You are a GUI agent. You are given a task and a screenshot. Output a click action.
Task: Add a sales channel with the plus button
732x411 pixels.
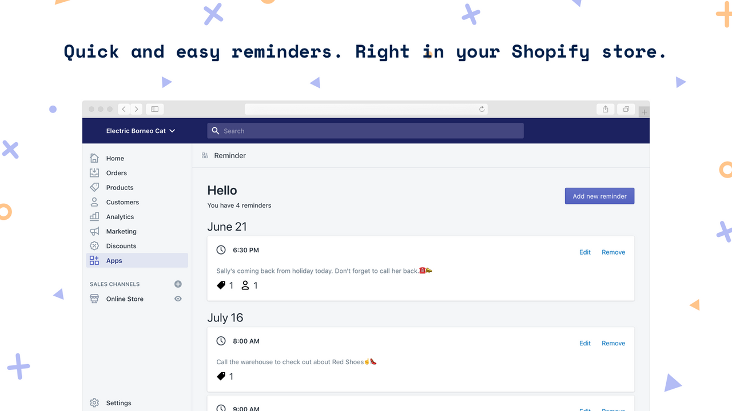[x=177, y=284]
